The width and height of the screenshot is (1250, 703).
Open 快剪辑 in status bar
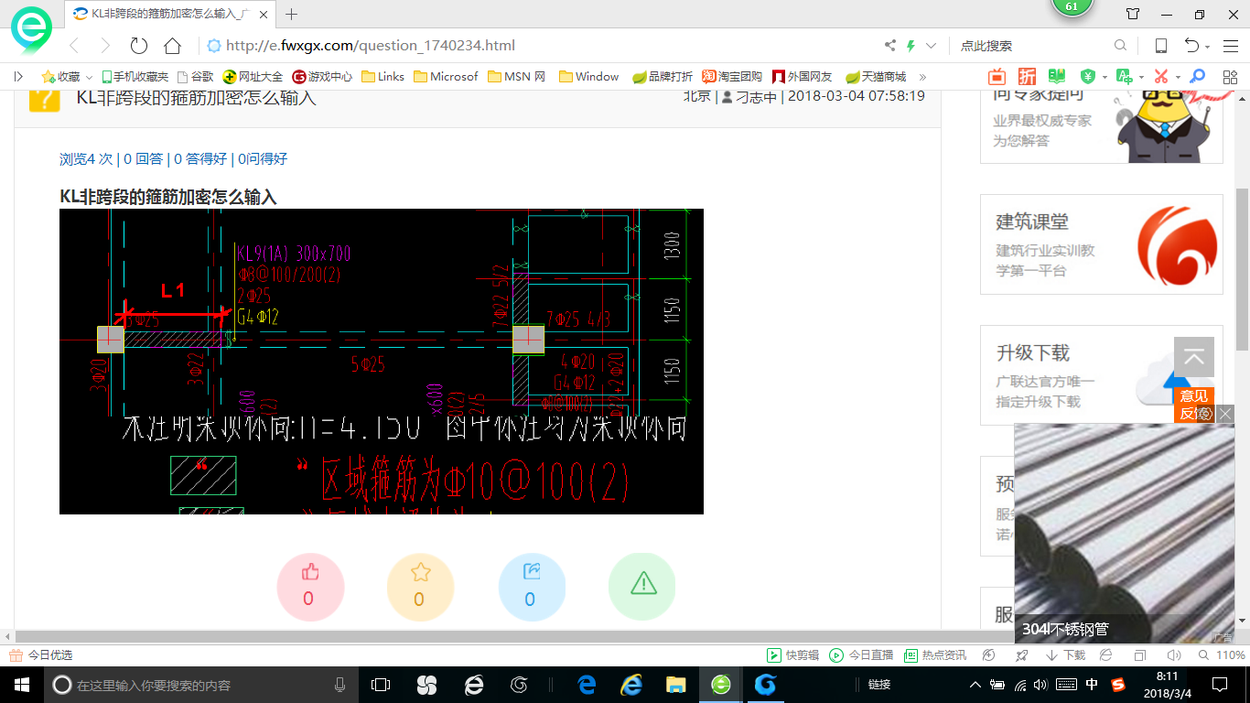pos(792,655)
